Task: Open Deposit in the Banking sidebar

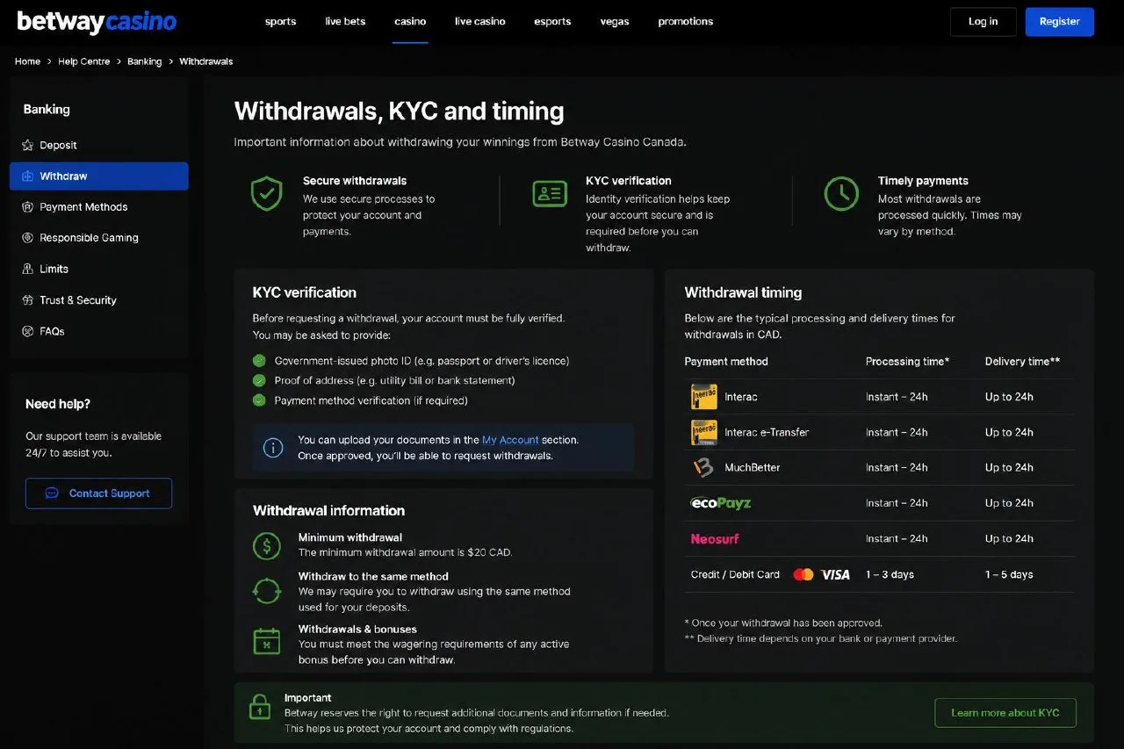Action: point(99,145)
